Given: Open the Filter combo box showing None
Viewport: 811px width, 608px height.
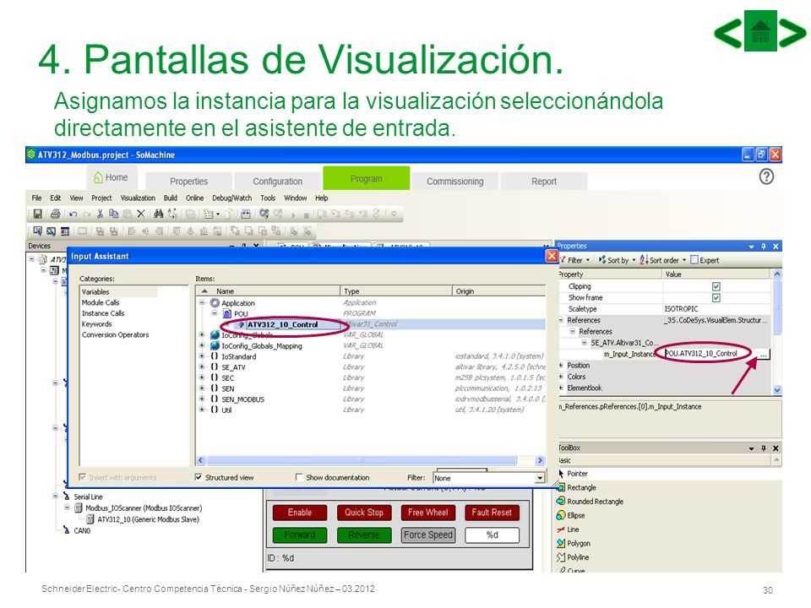Looking at the screenshot, I should (x=489, y=478).
